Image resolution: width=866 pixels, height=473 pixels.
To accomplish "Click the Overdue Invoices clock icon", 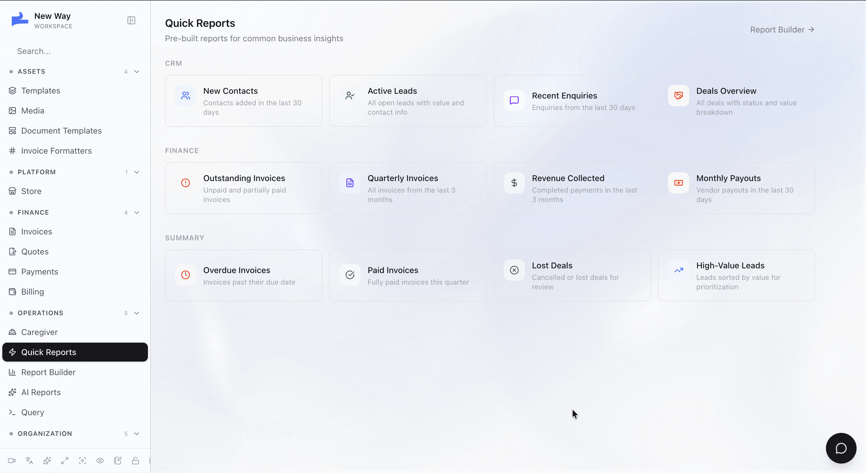I will click(x=186, y=275).
